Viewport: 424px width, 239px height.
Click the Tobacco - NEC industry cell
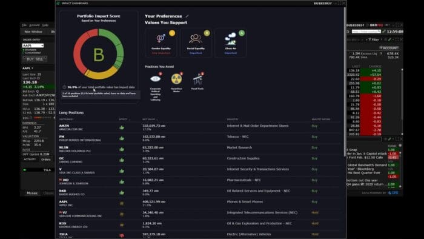pyautogui.click(x=237, y=136)
